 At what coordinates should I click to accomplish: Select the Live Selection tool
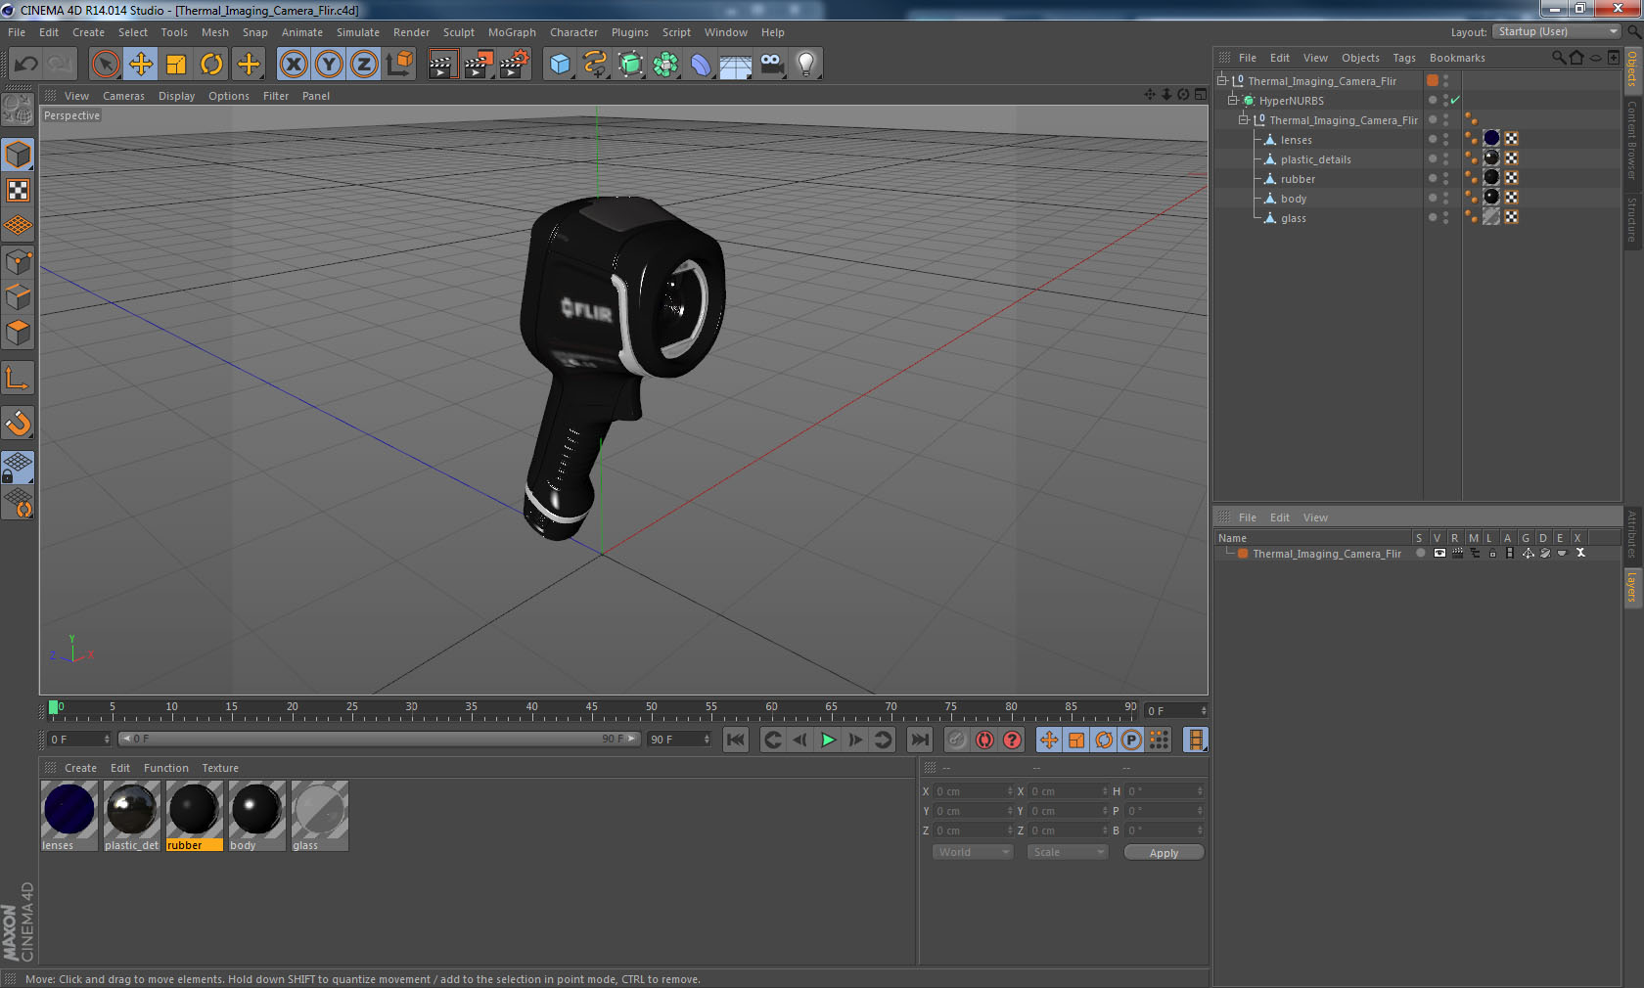(x=105, y=65)
